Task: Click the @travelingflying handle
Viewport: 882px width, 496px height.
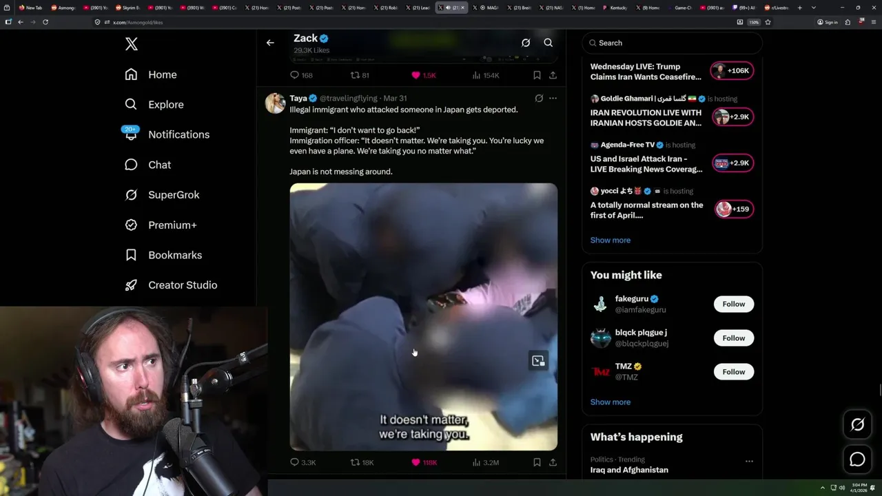Action: (348, 99)
